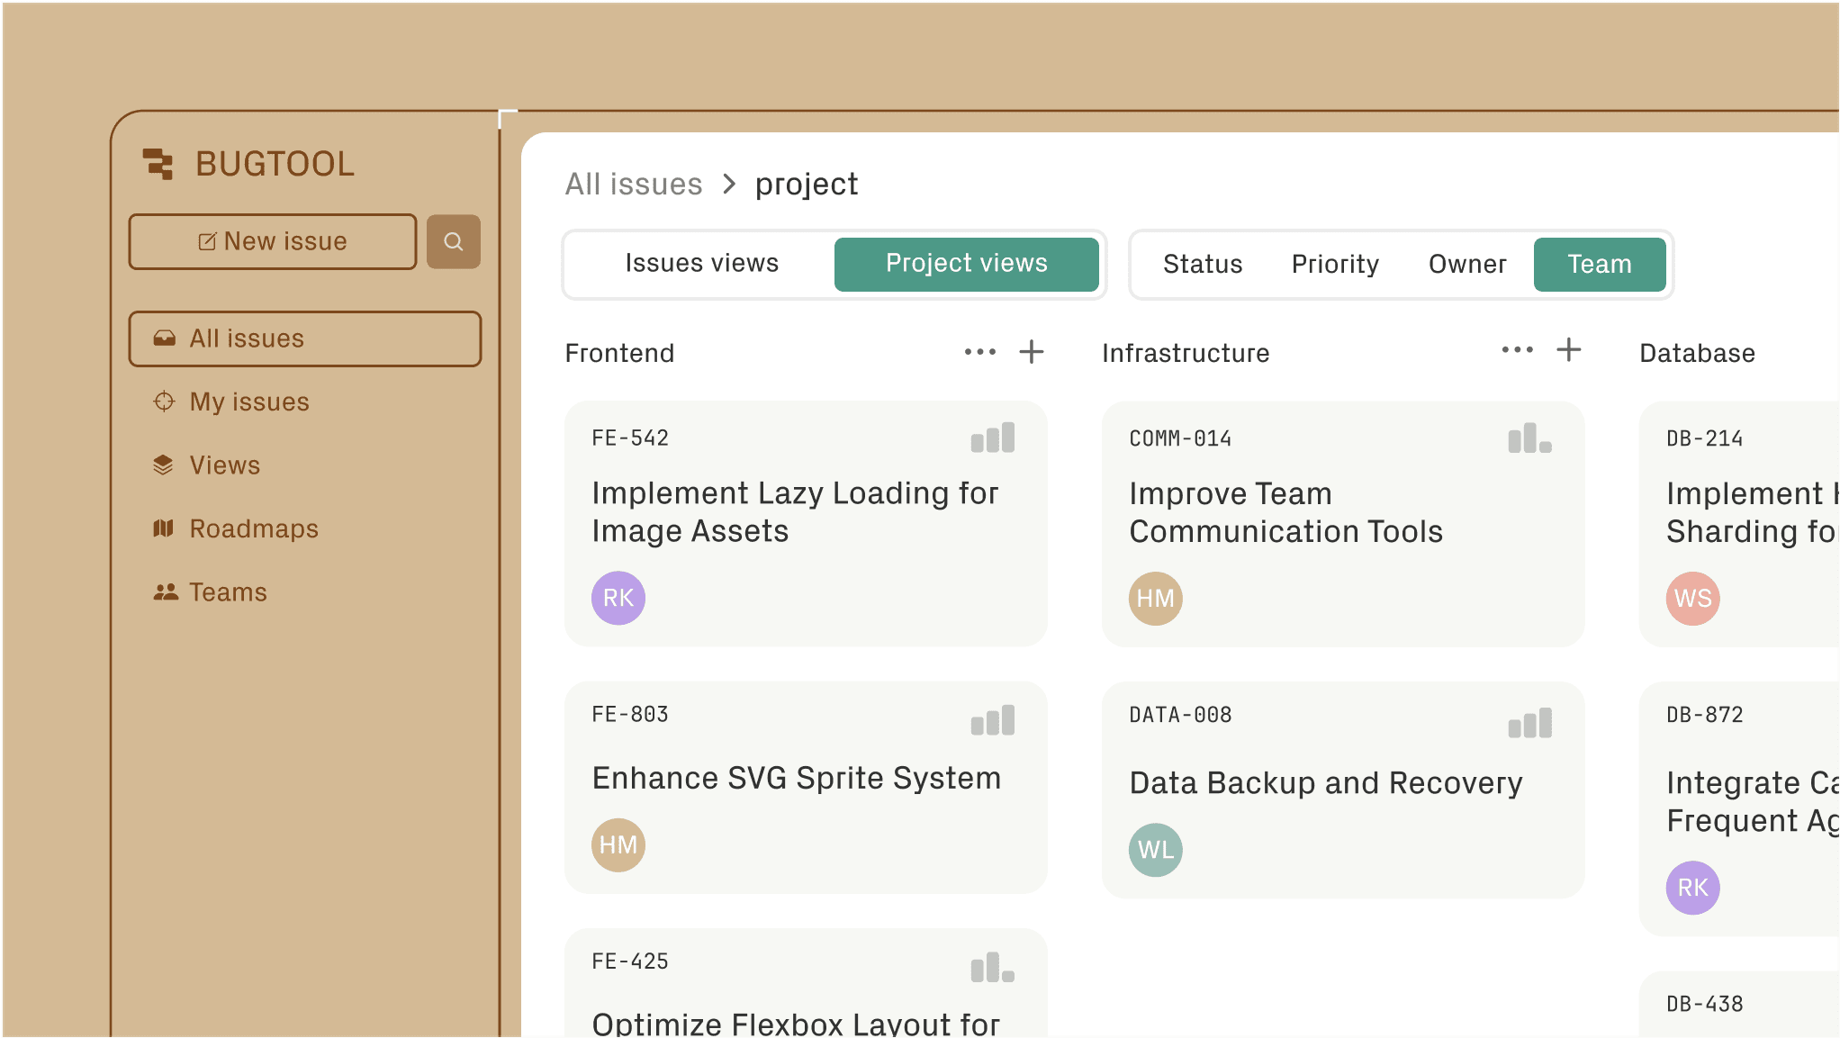This screenshot has width=1840, height=1038.
Task: Group the board by Status
Action: tap(1203, 264)
